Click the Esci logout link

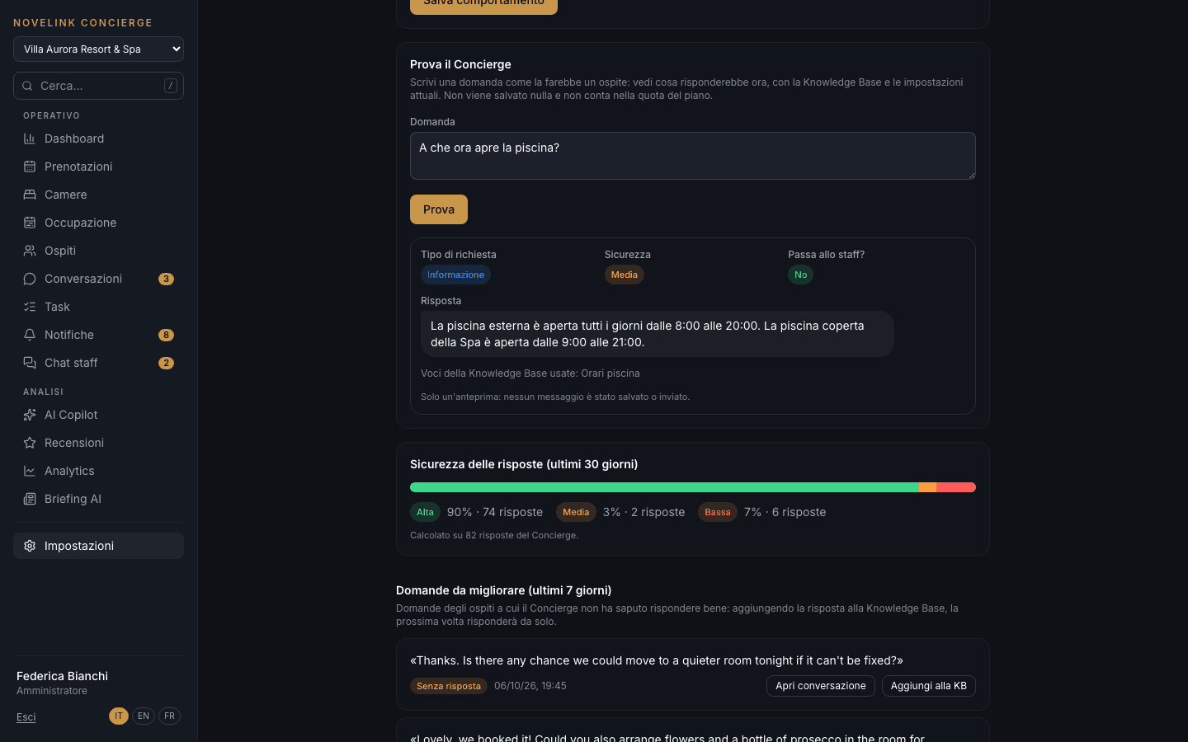[26, 717]
